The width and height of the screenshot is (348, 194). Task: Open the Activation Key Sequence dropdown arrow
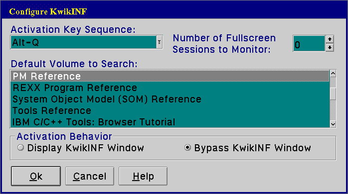point(159,42)
